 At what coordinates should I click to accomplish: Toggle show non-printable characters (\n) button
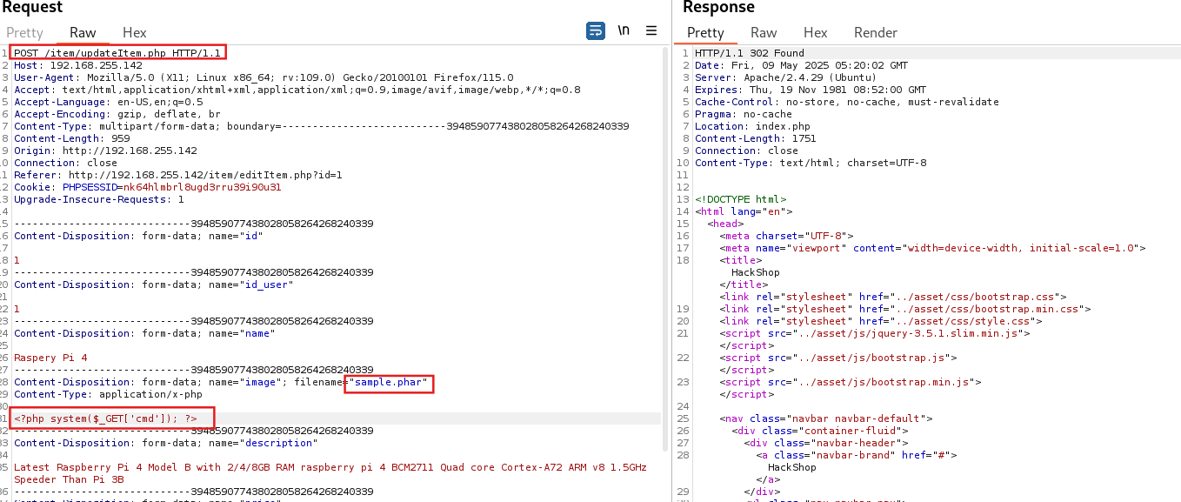coord(624,31)
